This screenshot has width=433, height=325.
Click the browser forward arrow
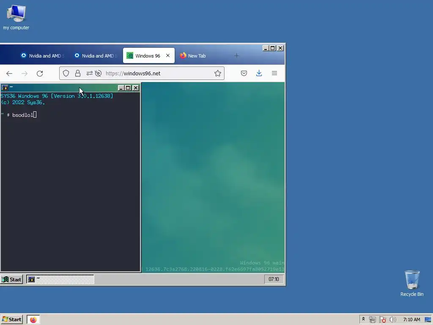(x=25, y=73)
